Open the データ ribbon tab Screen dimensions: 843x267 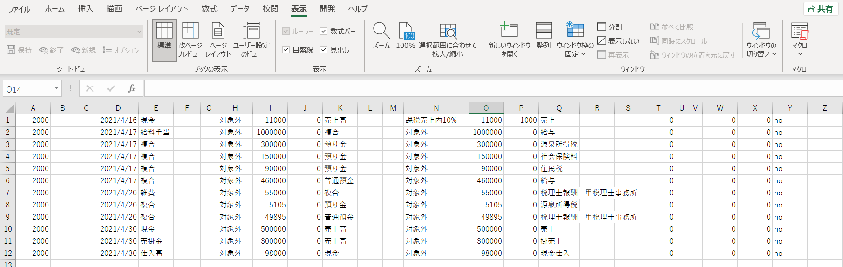pos(239,9)
